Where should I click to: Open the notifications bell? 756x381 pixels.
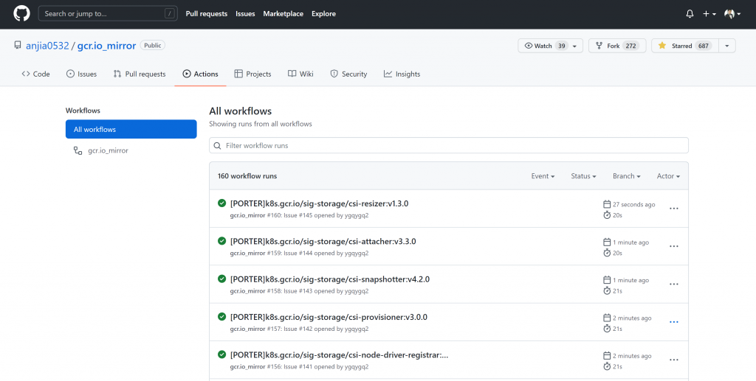pyautogui.click(x=690, y=14)
